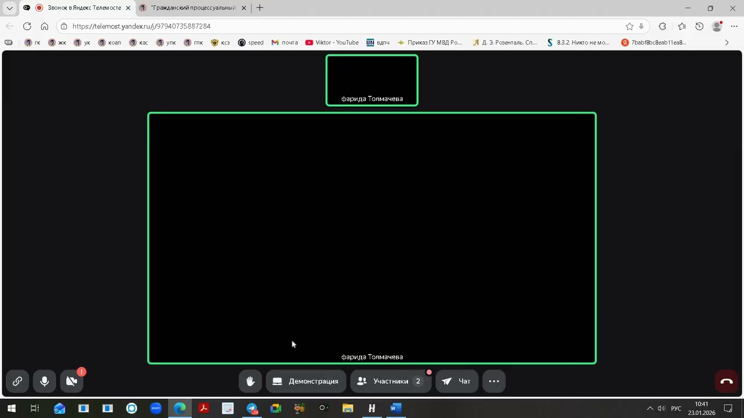
Task: Start screen sharing via Демонстрация
Action: pyautogui.click(x=306, y=381)
